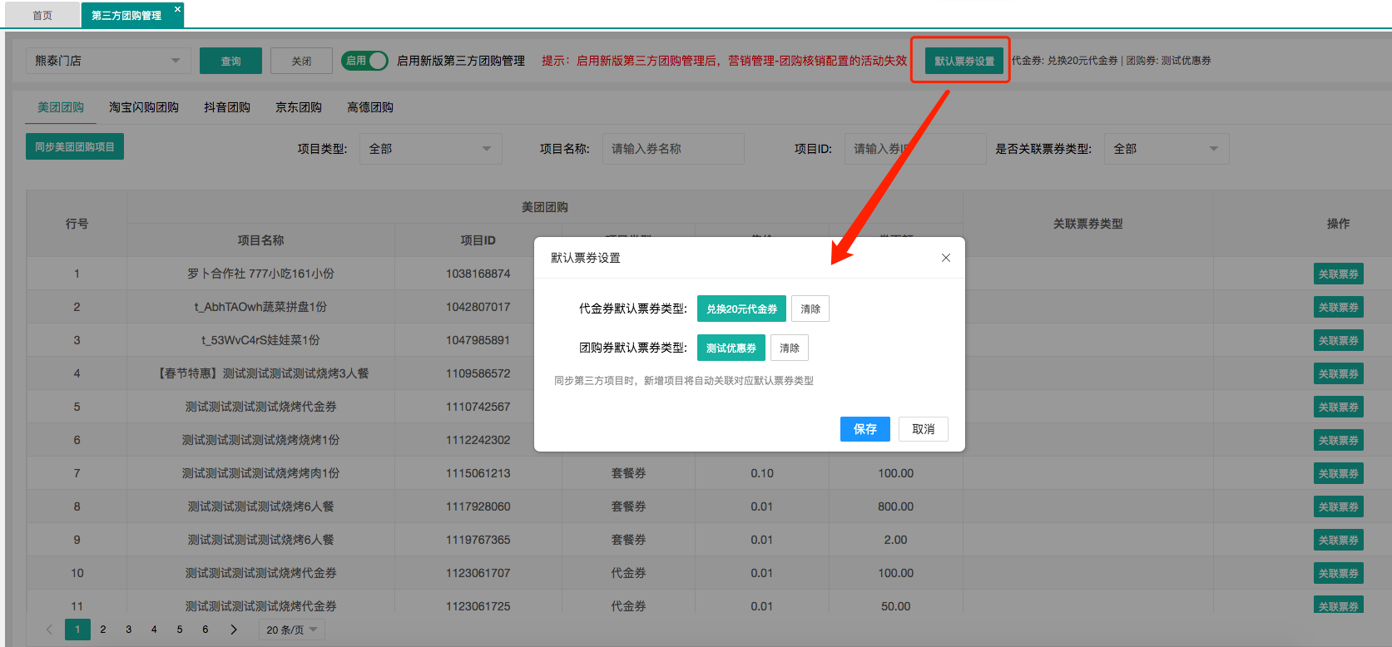Switch to the 首页 tab

(x=42, y=15)
